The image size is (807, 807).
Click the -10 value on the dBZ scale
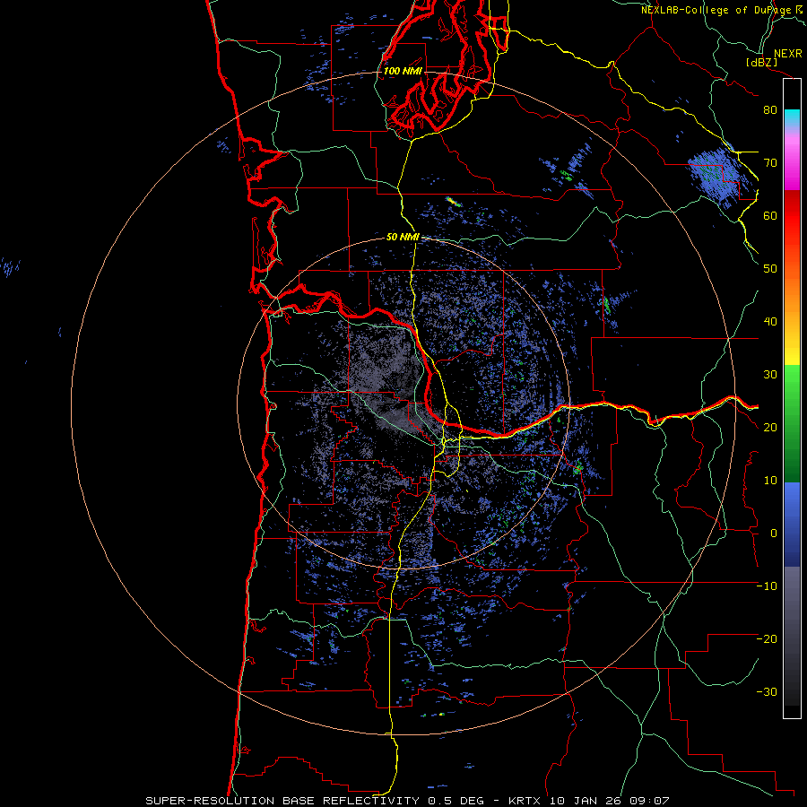click(x=767, y=586)
